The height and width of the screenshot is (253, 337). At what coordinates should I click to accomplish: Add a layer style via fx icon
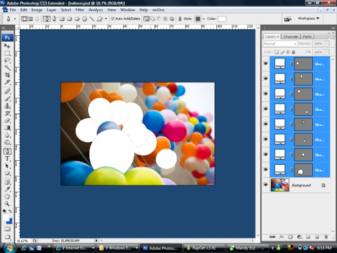(281, 237)
